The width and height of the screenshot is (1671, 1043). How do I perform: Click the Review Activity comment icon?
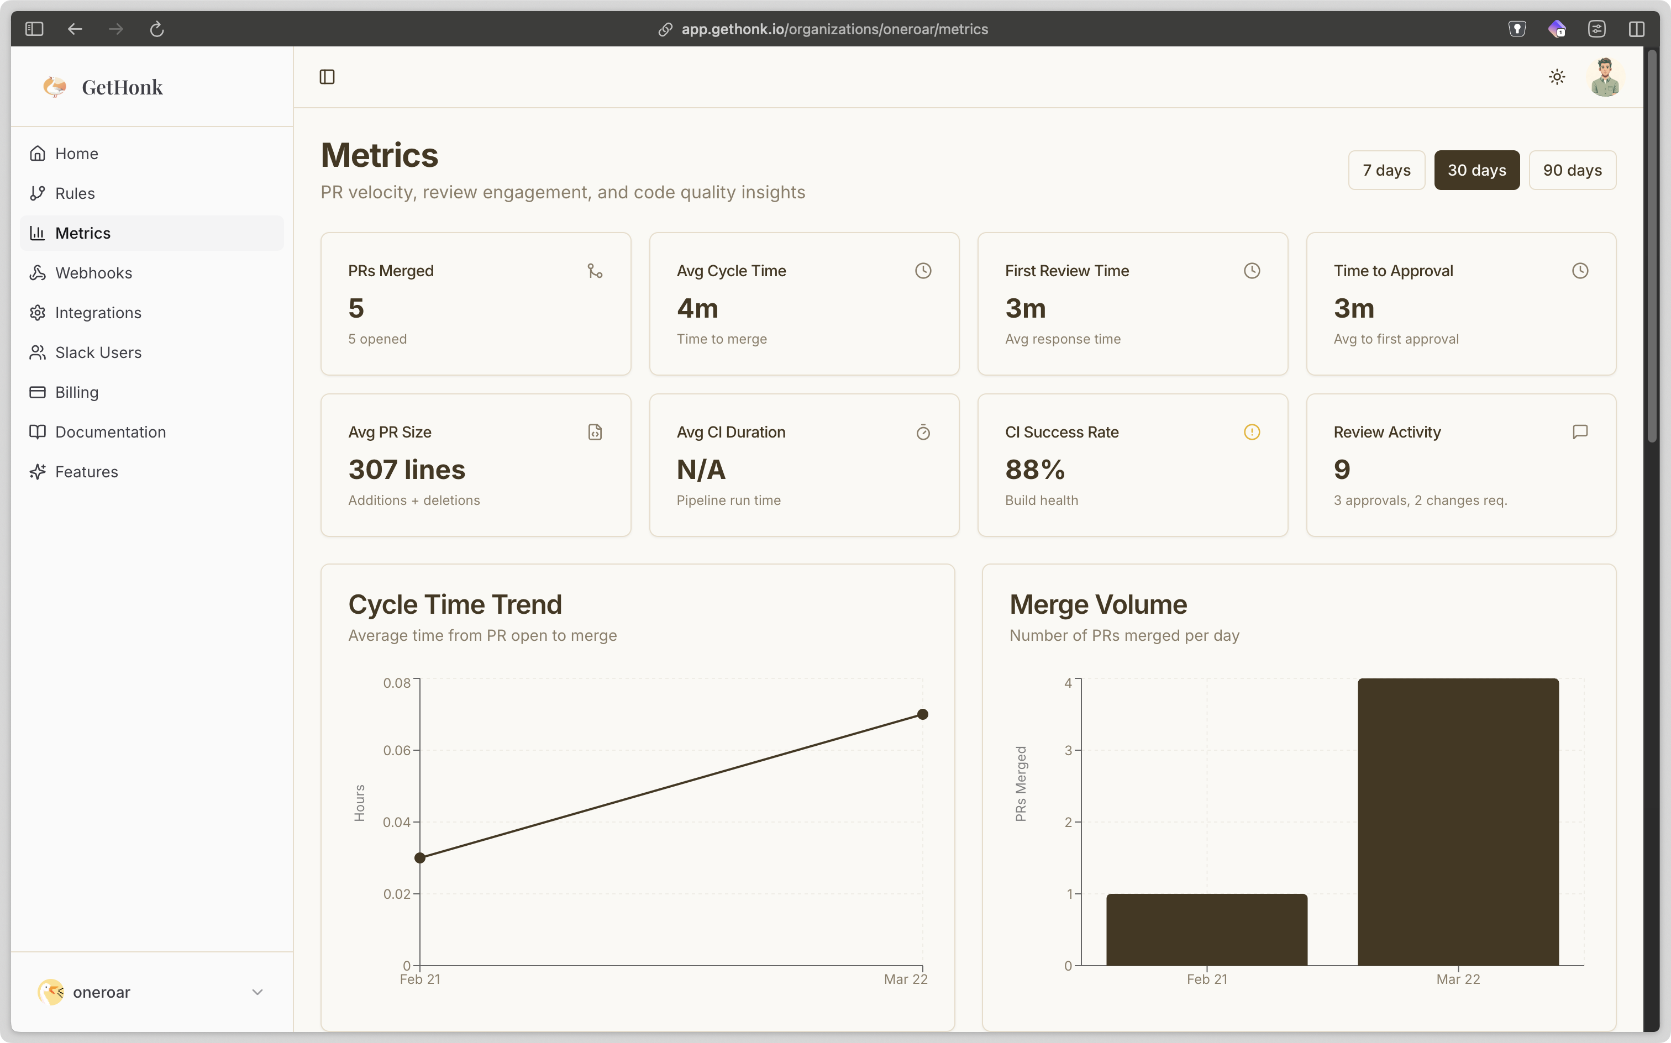1580,433
